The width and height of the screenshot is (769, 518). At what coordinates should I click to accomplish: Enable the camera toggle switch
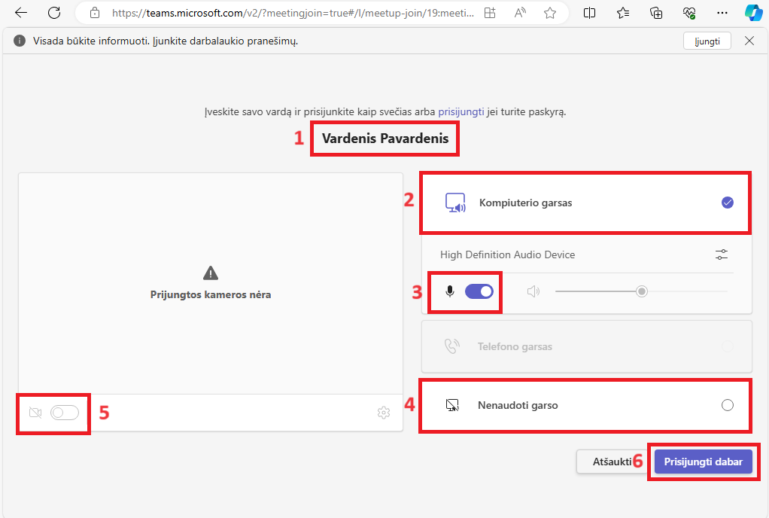[65, 413]
